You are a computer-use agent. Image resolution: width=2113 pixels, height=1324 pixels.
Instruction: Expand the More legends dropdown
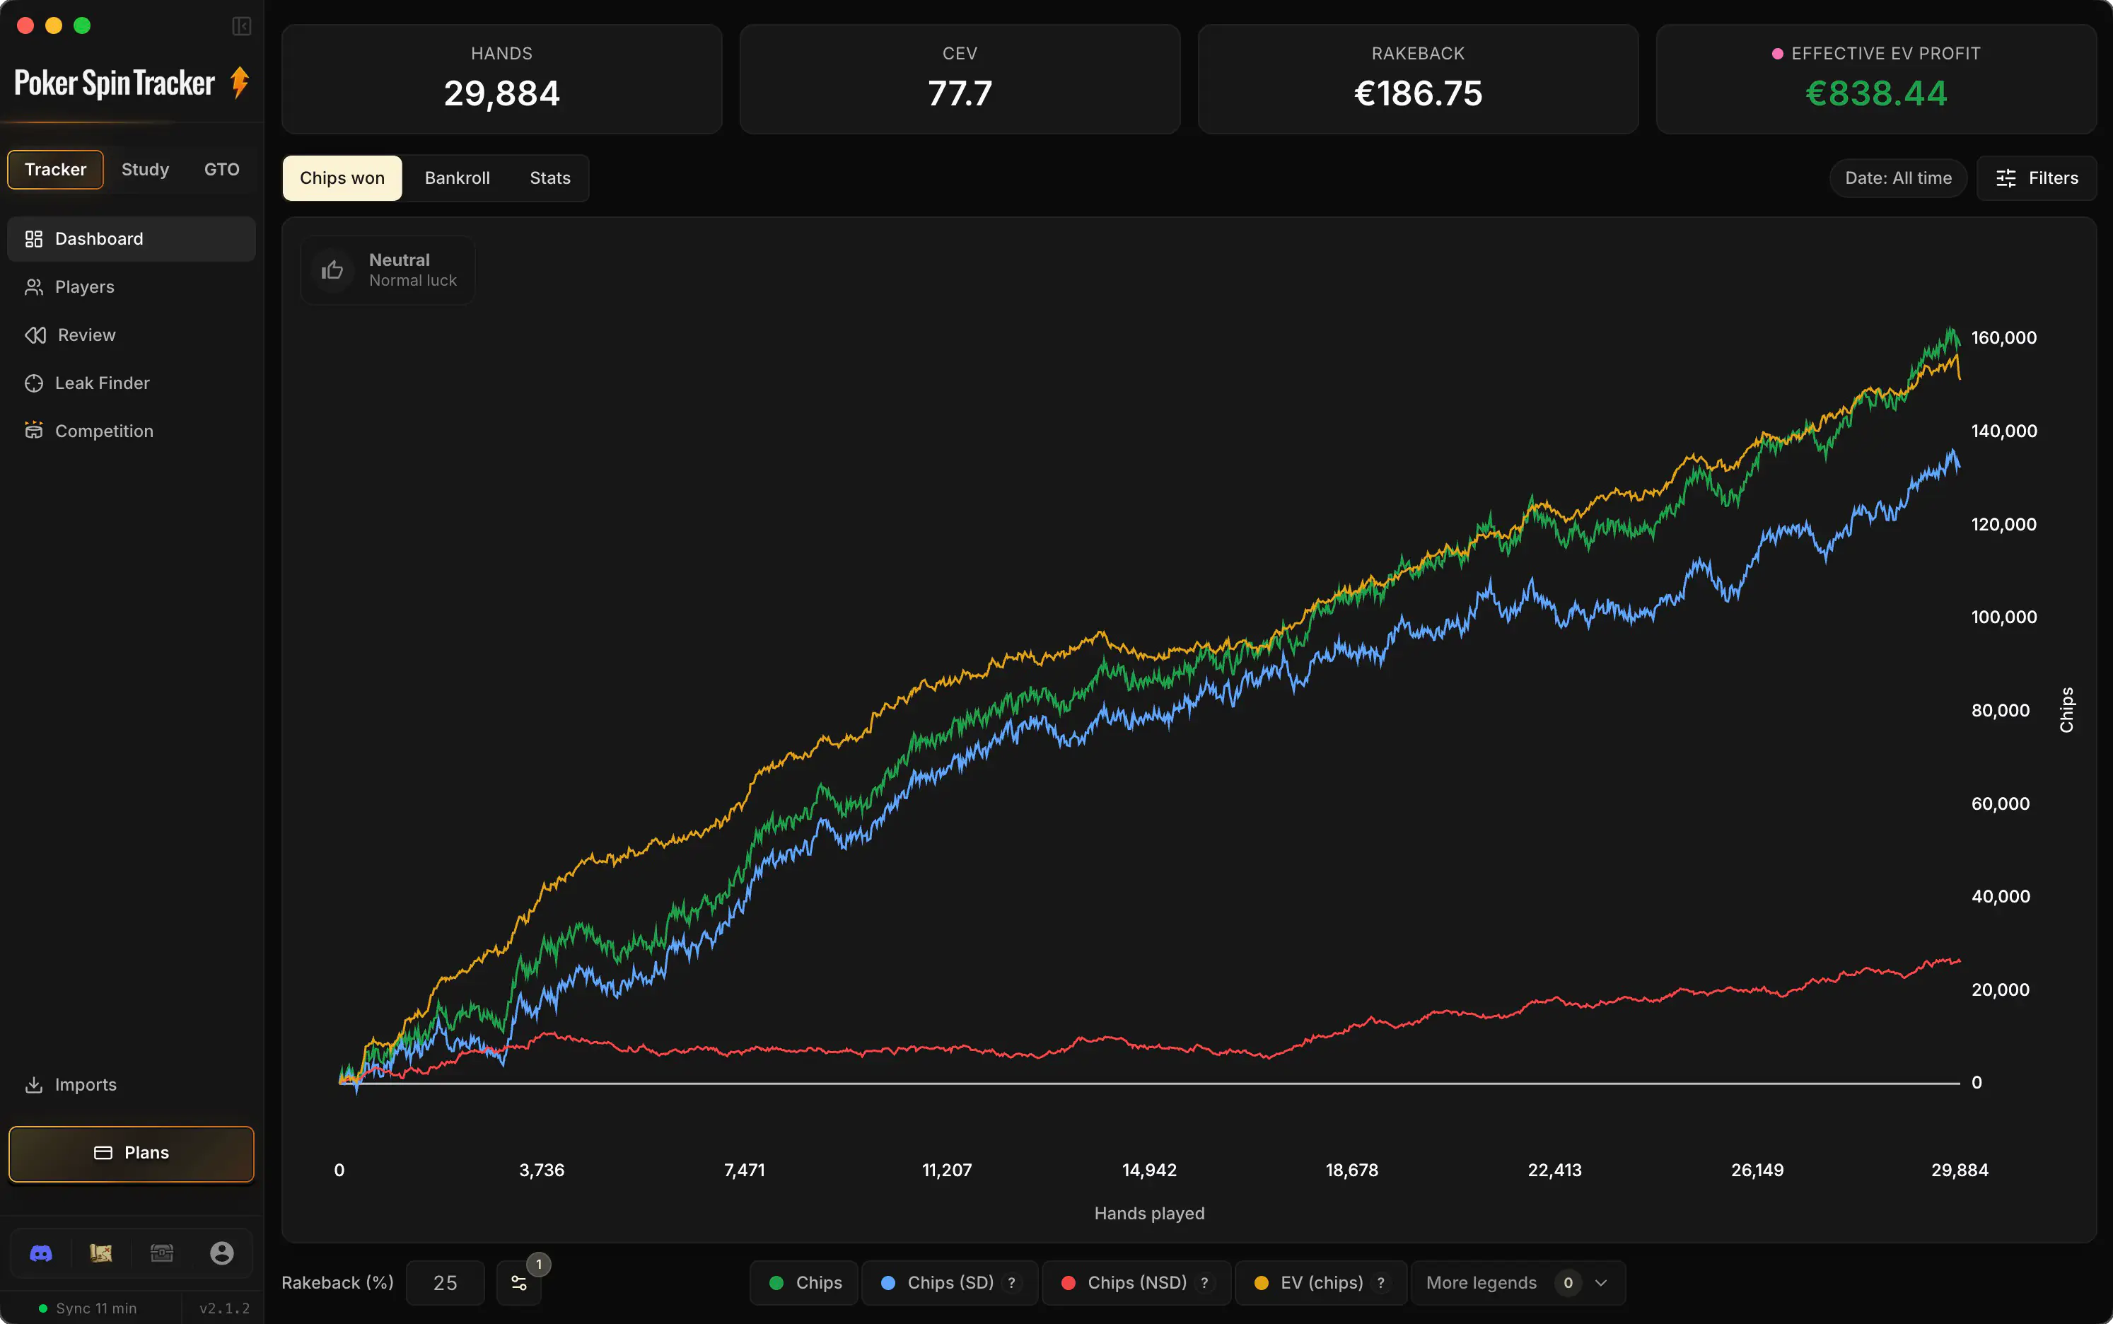point(1518,1283)
